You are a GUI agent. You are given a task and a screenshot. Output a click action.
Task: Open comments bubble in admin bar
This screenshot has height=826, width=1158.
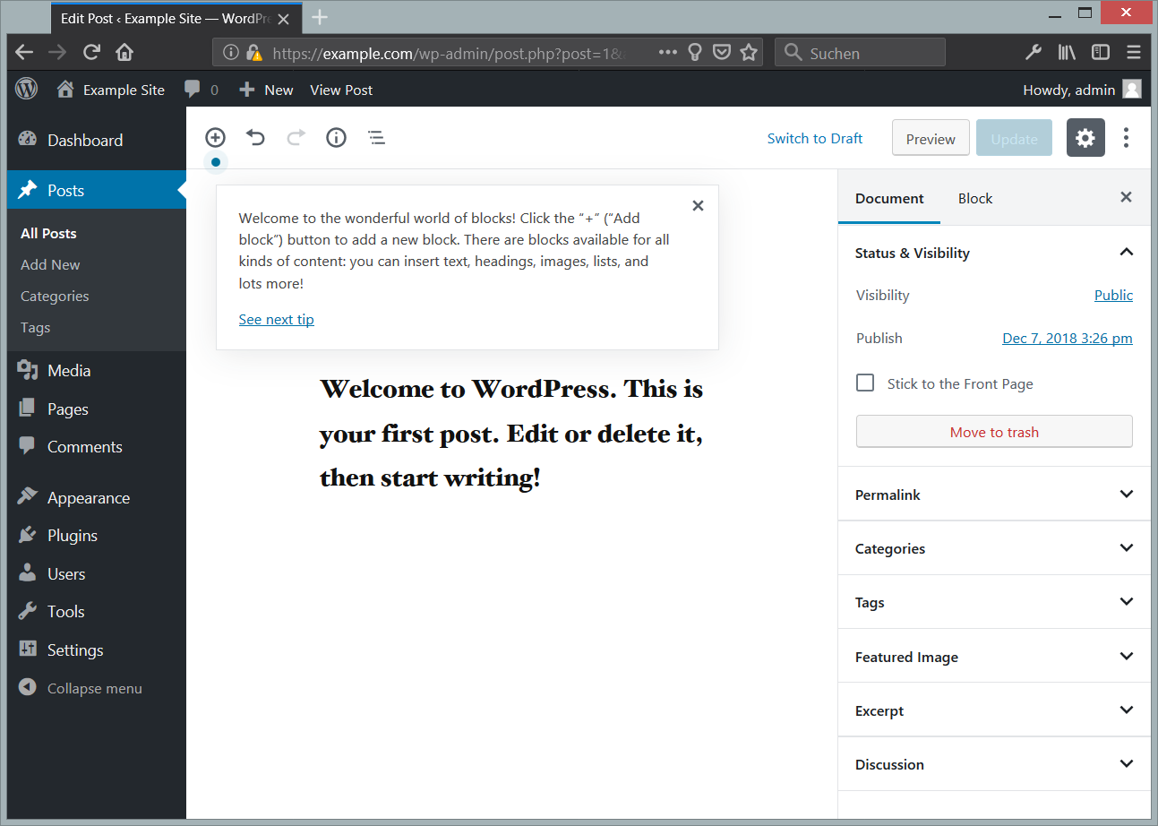tap(201, 90)
